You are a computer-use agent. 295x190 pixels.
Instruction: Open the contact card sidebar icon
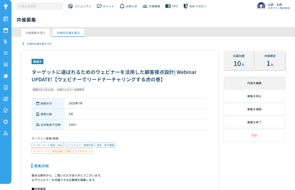coord(6,99)
